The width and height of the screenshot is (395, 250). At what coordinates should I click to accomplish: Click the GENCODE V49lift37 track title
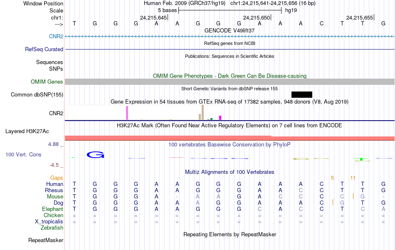(x=230, y=30)
